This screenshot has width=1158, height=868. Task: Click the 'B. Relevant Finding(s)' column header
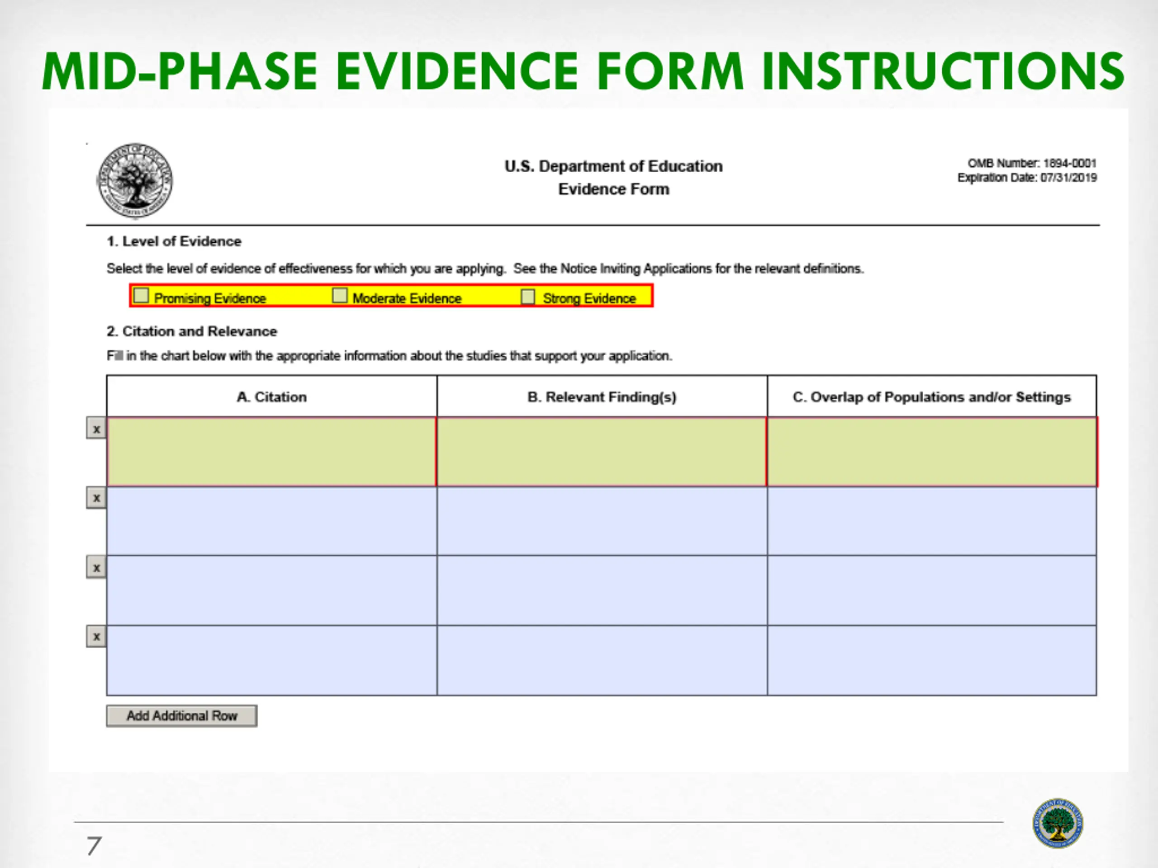tap(602, 397)
